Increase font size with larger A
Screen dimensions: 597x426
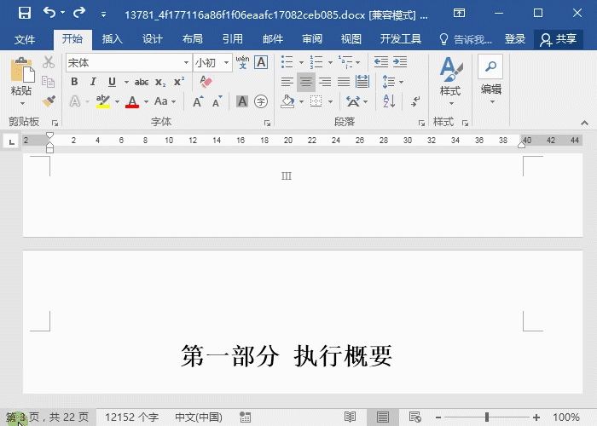tap(198, 101)
